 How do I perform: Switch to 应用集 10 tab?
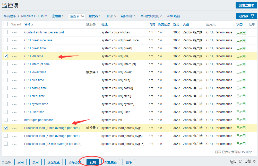58,16
